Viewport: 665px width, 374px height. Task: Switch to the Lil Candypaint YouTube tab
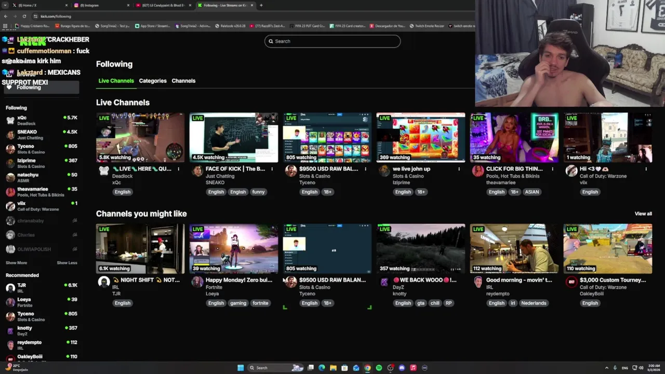coord(164,5)
